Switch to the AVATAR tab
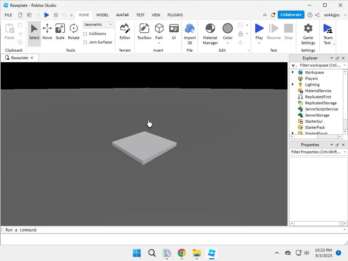The height and width of the screenshot is (261, 348). (122, 15)
